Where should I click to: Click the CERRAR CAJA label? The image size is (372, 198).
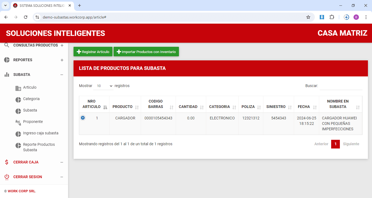(x=26, y=162)
